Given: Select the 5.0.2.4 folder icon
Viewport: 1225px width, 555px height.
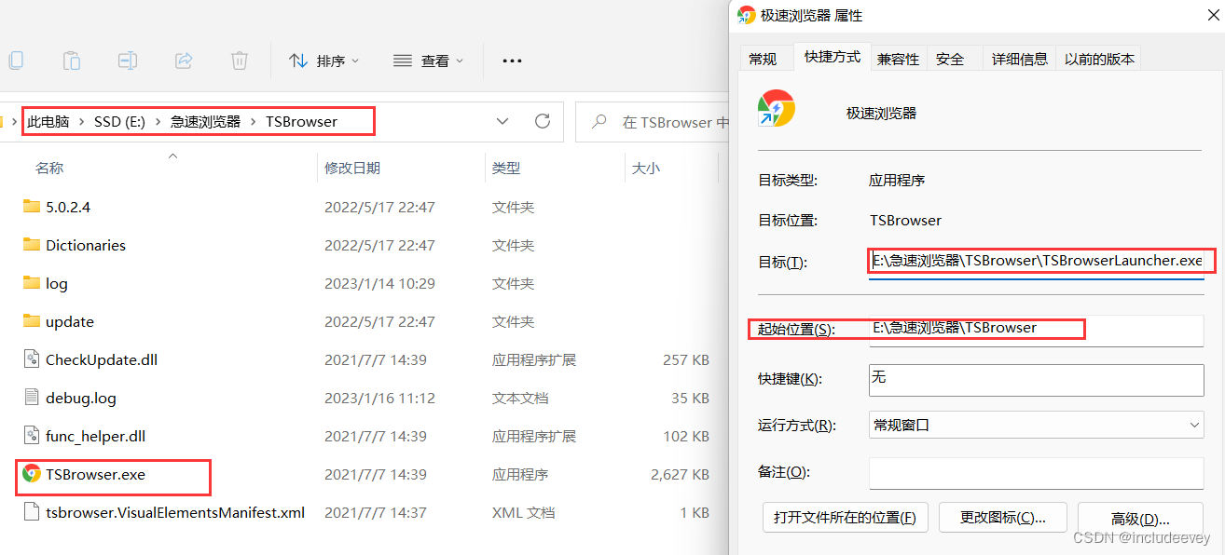Looking at the screenshot, I should click(32, 207).
